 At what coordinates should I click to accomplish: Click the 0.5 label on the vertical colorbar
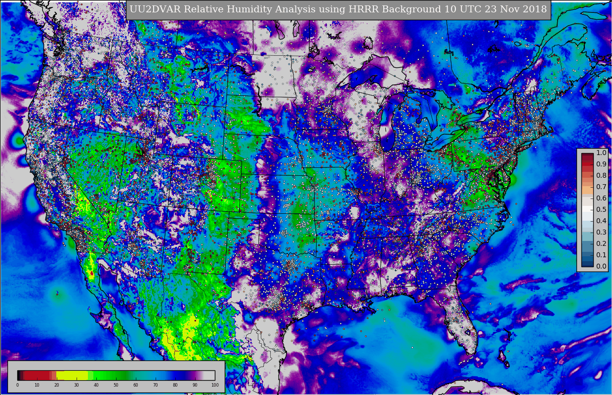(x=601, y=210)
